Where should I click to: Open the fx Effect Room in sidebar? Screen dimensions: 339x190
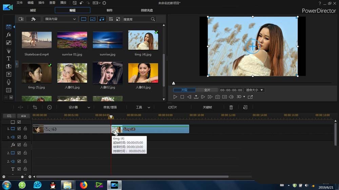[9, 35]
